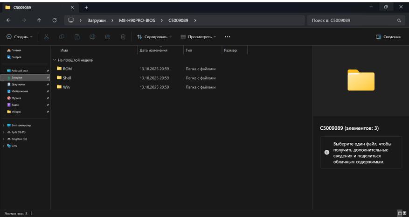Open the three-dots more options menu
Image resolution: width=409 pixels, height=217 pixels.
coord(227,37)
